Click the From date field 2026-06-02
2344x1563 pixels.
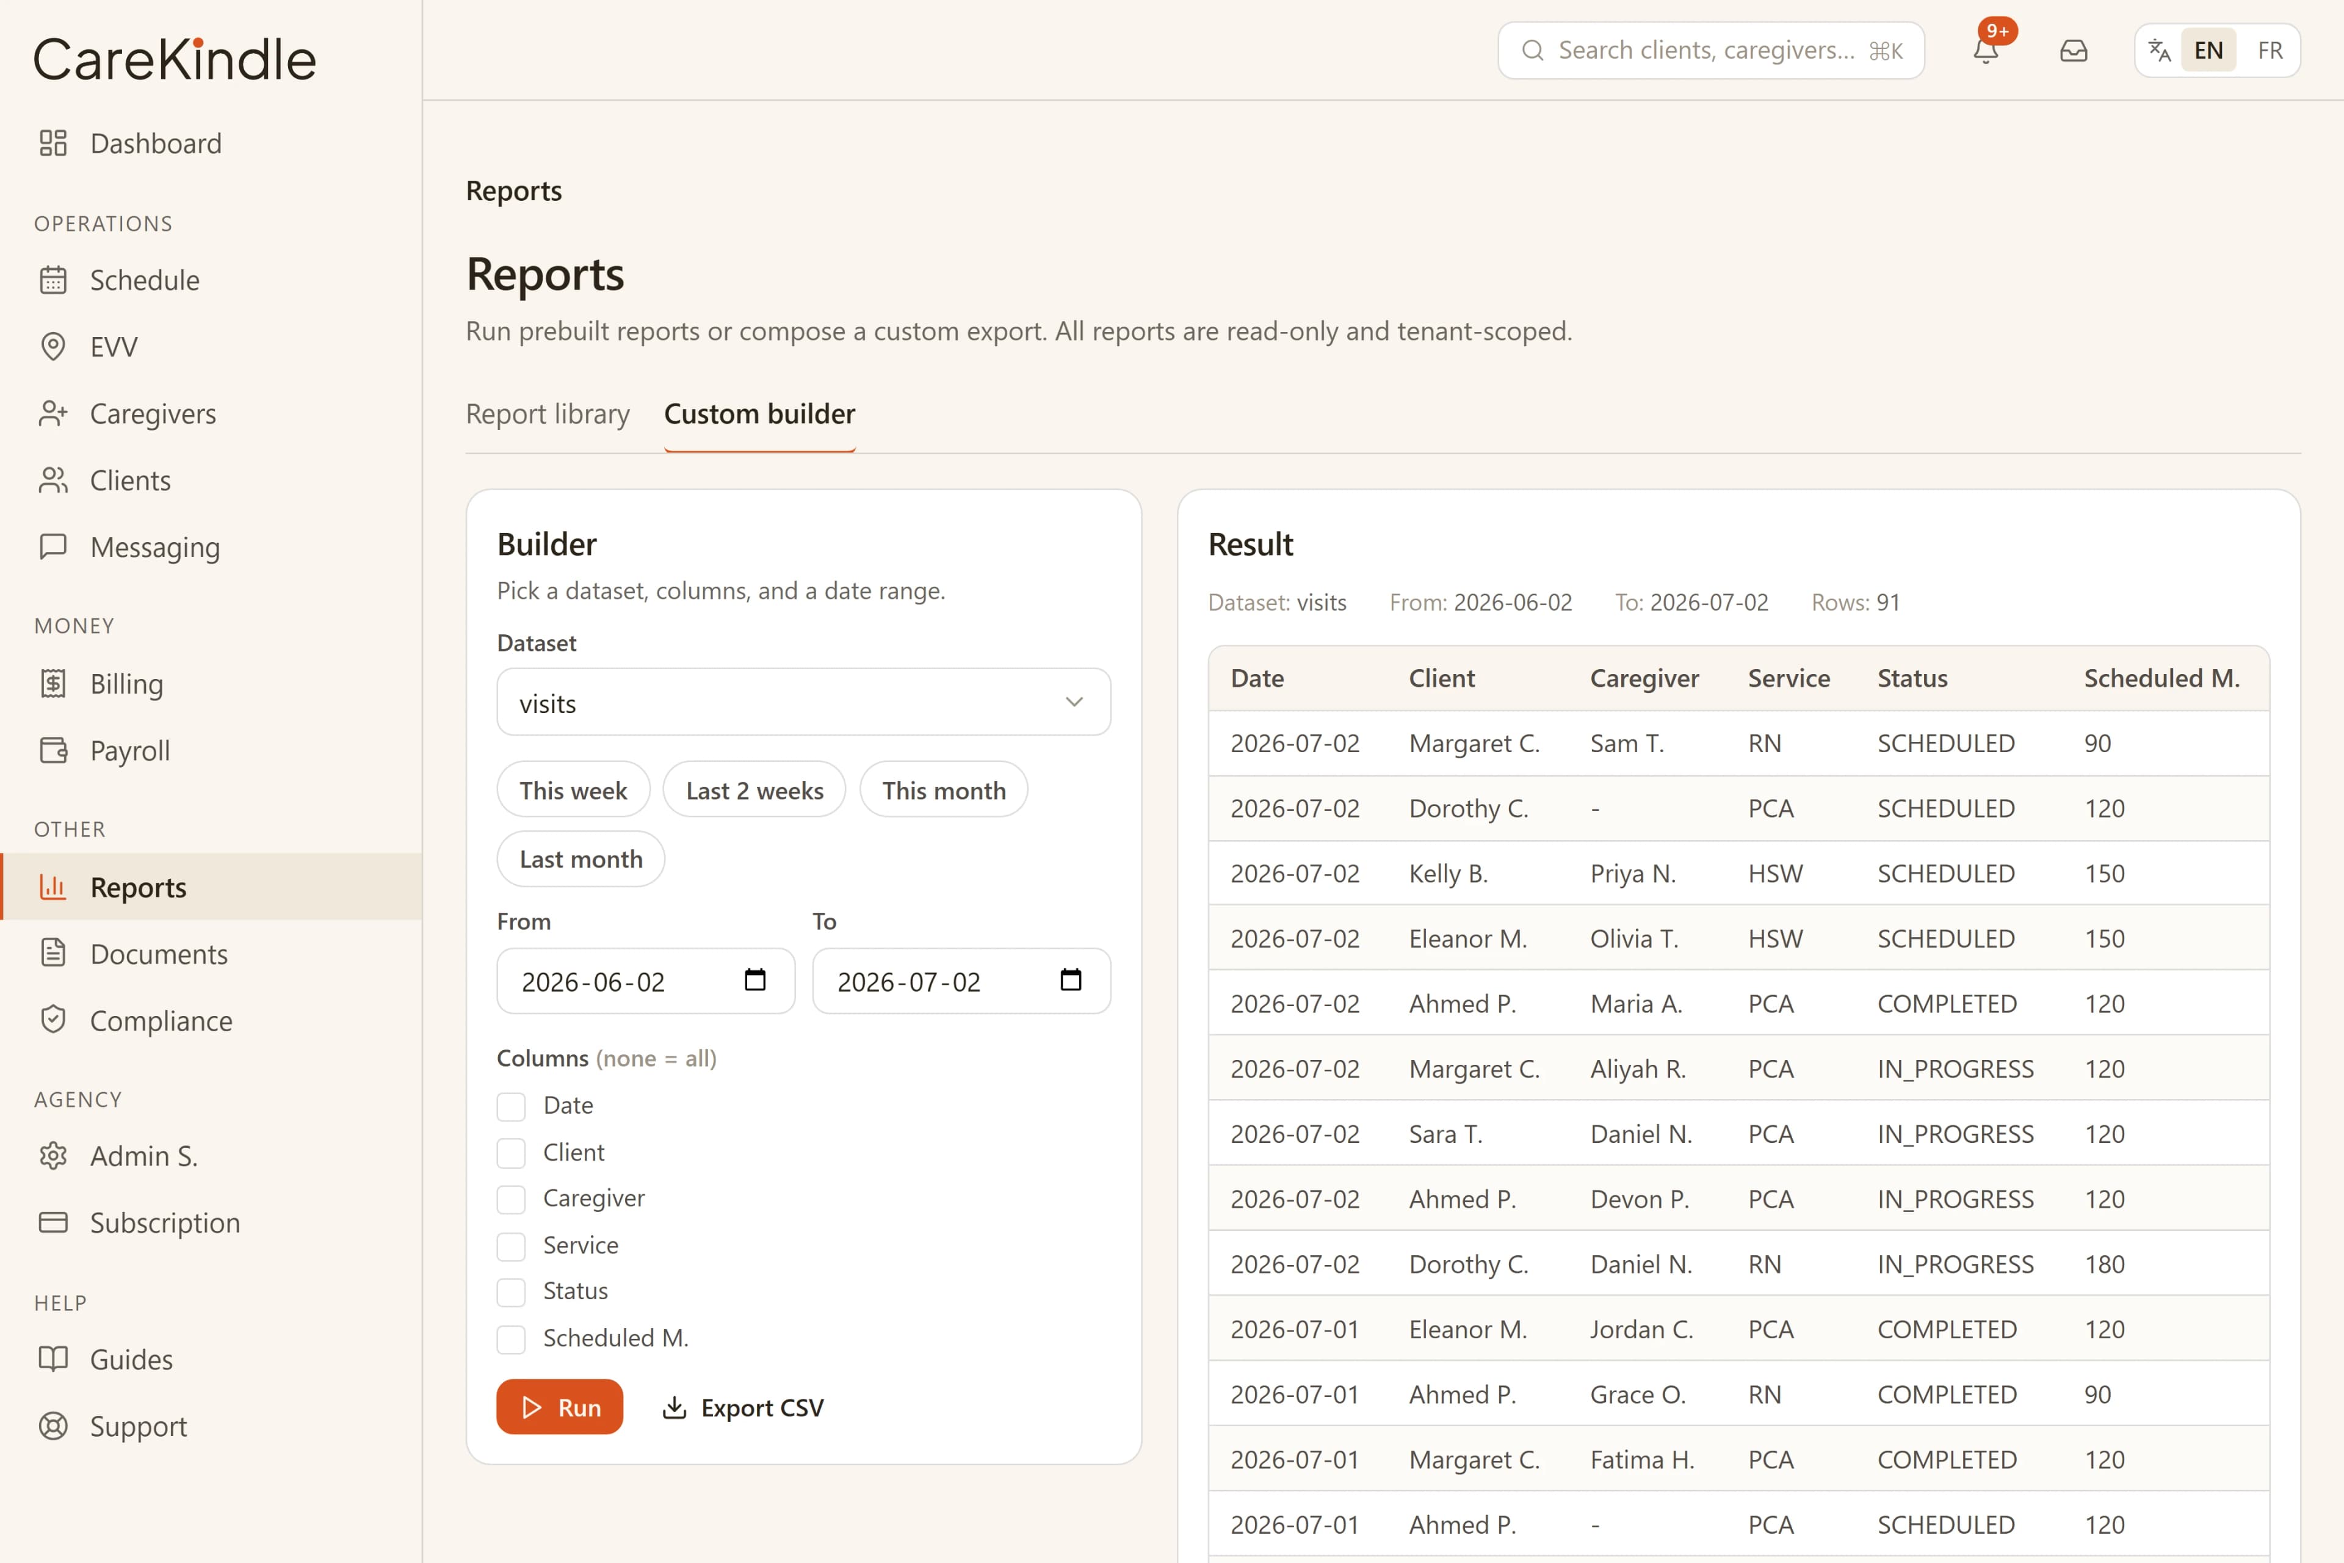646,981
